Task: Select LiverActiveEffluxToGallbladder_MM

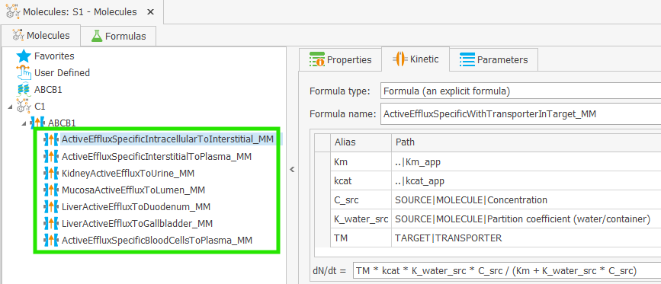Action: pyautogui.click(x=137, y=223)
